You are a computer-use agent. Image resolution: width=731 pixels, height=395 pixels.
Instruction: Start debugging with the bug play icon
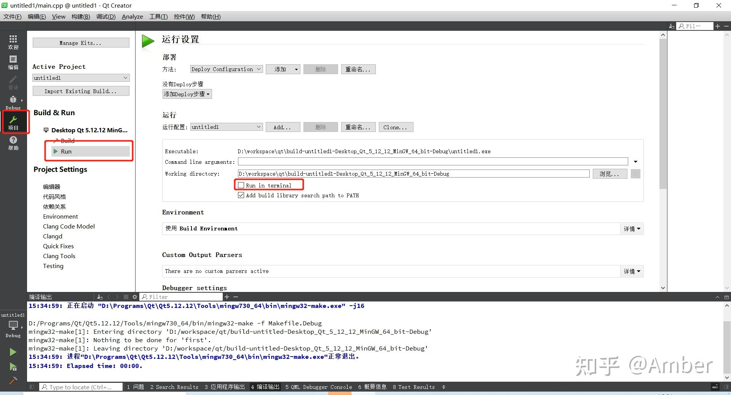click(13, 367)
